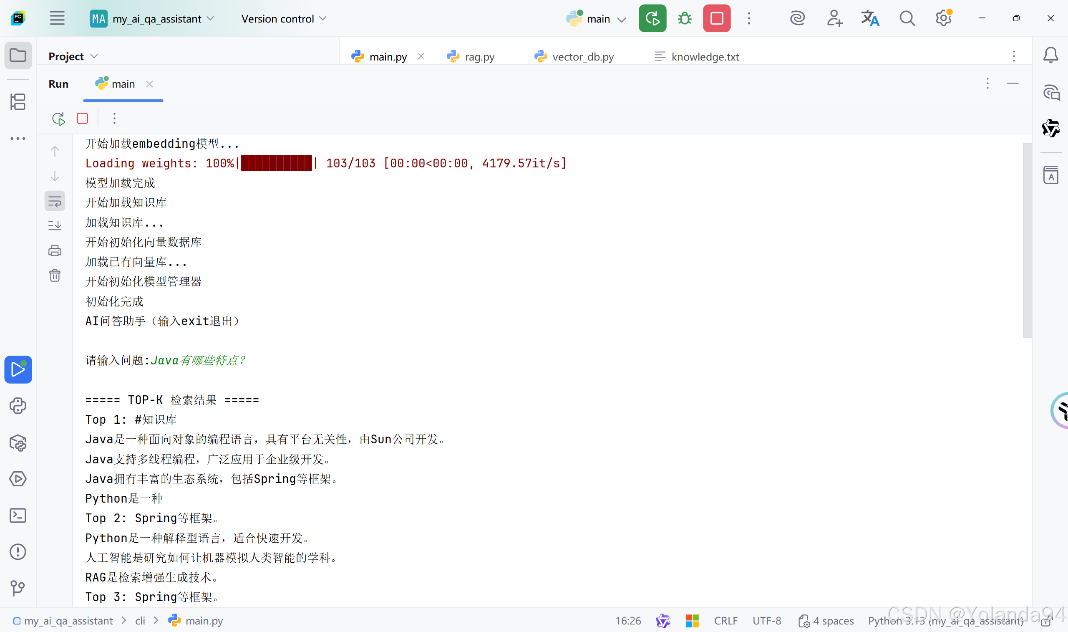Jump down the stack trace arrow
The image size is (1068, 632).
55,176
